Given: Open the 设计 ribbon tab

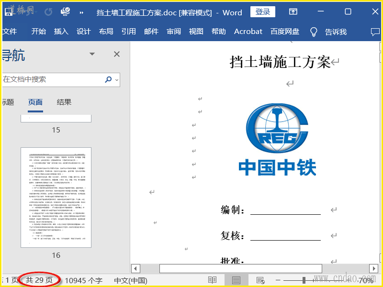Looking at the screenshot, I should click(83, 32).
